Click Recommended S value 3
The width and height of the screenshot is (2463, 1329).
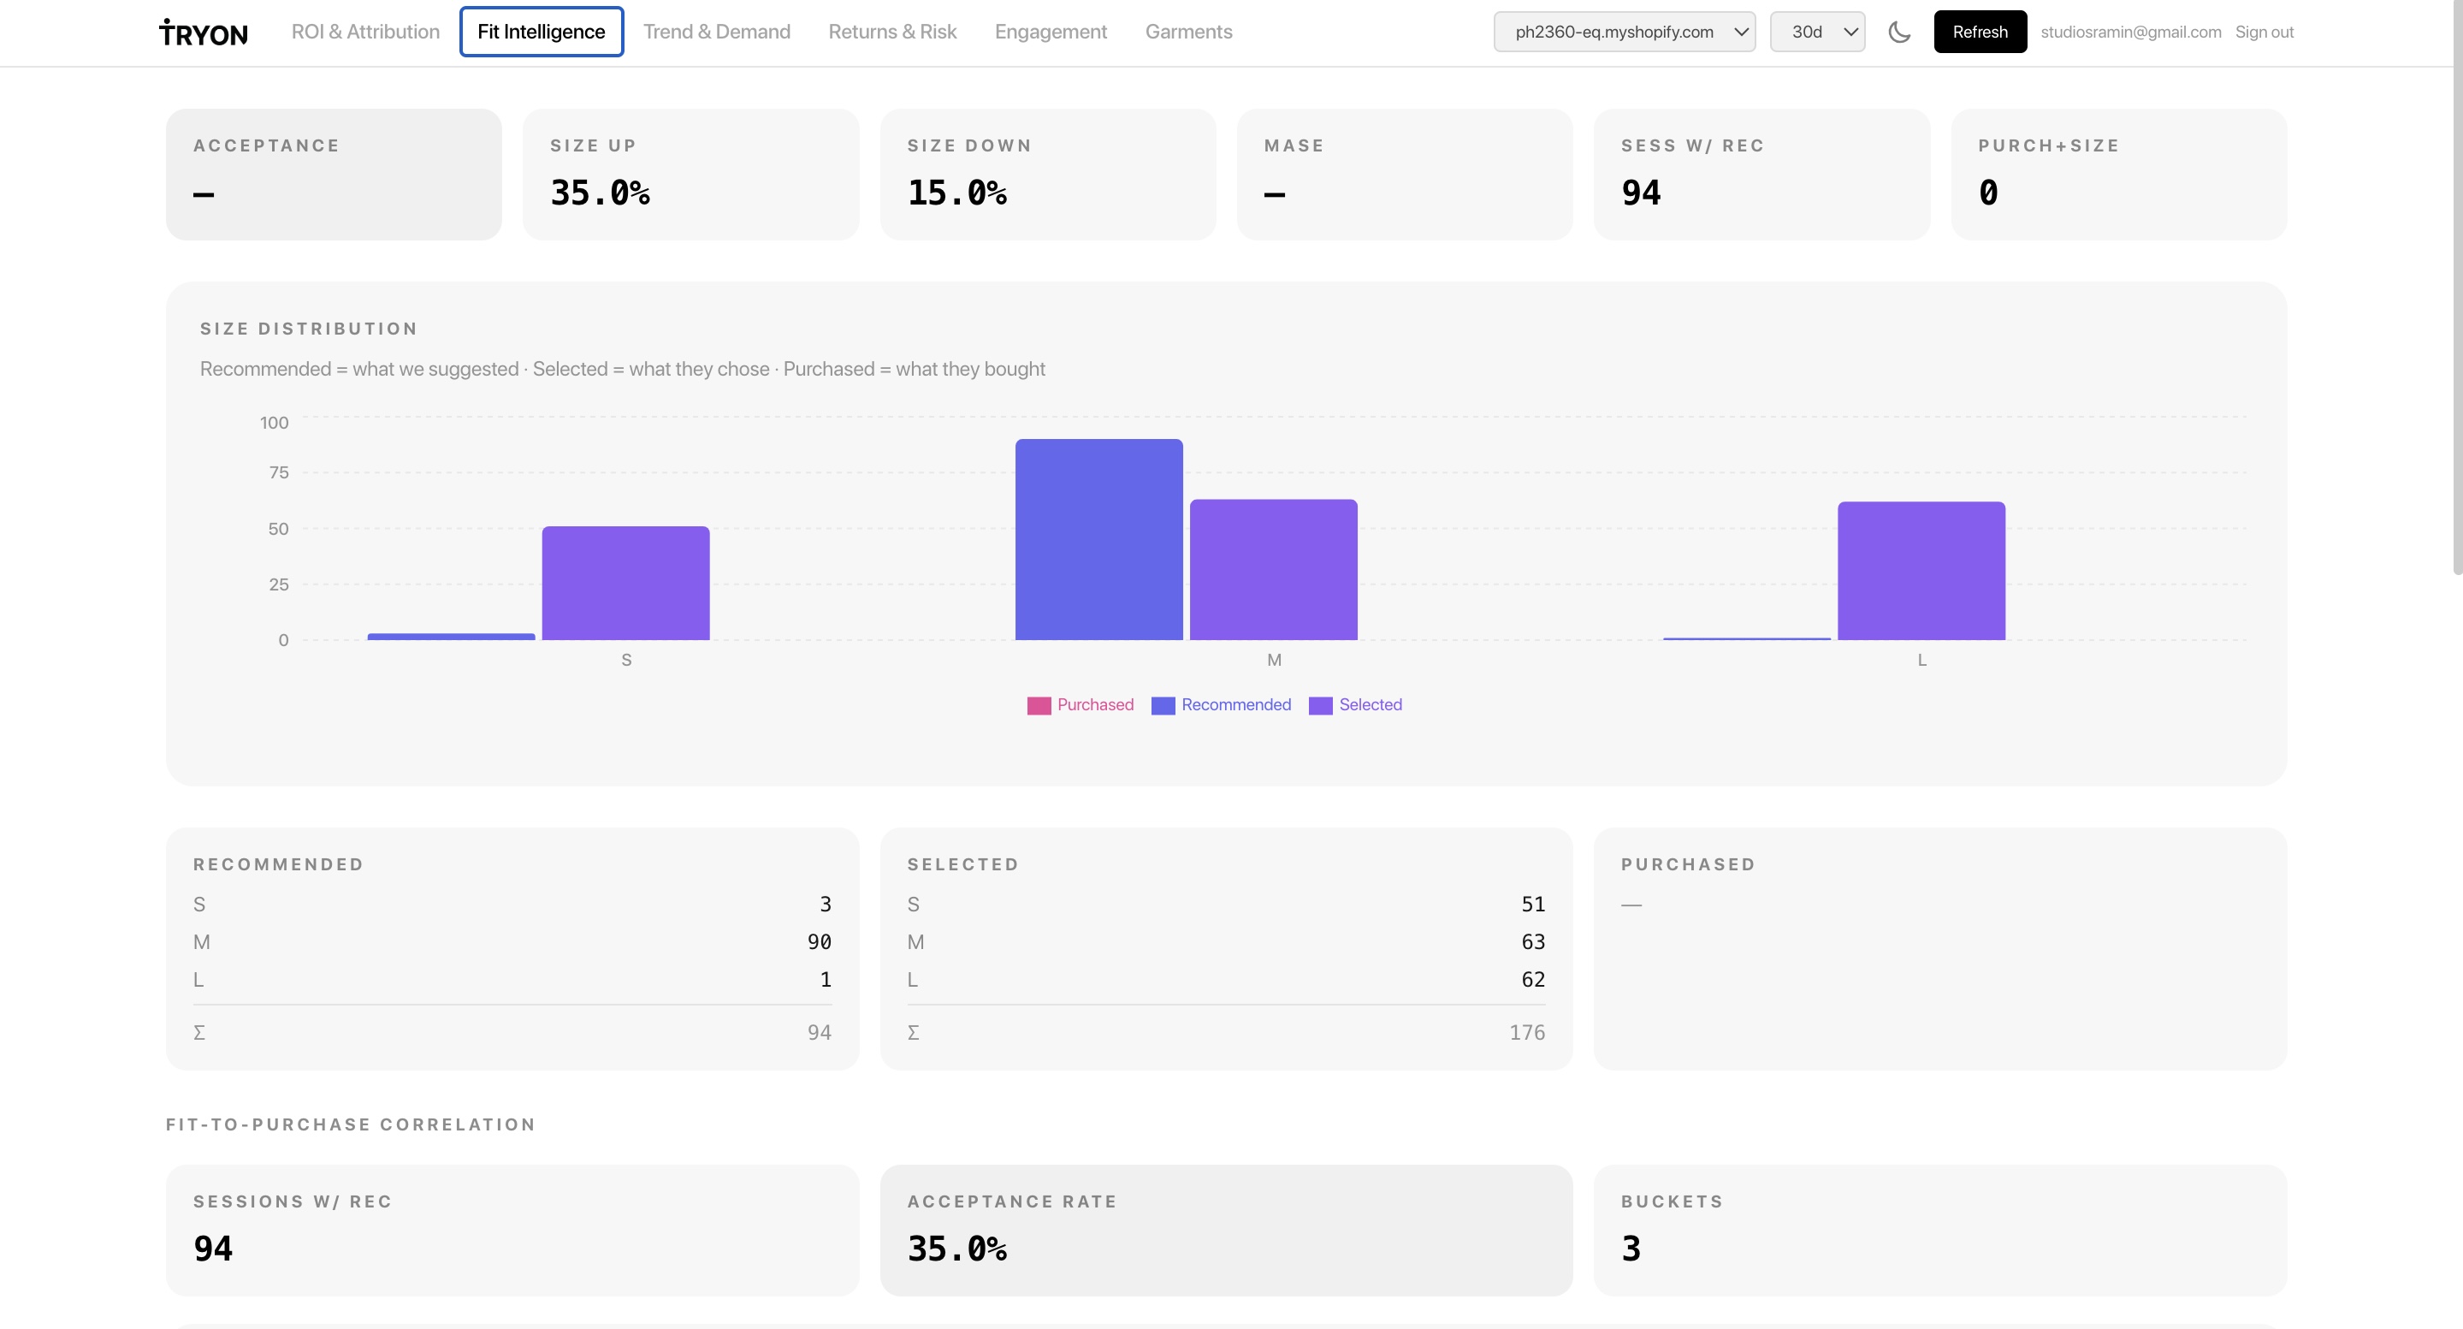click(826, 905)
